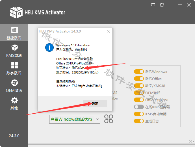The width and height of the screenshot is (195, 147).
Task: Toggle the 激活Windows switch
Action: (x=139, y=72)
